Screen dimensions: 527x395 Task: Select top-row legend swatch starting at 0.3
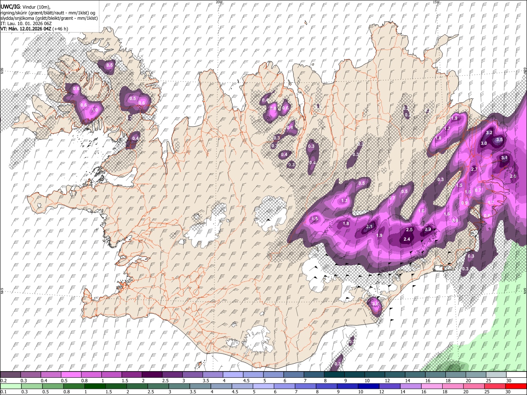[30, 374]
